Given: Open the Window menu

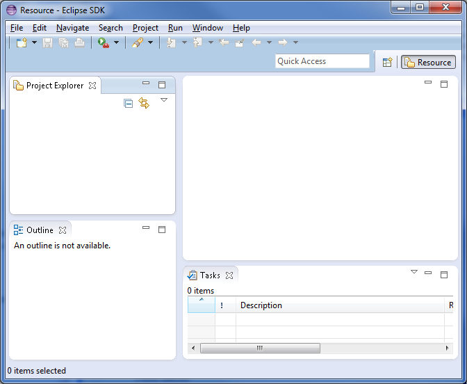Looking at the screenshot, I should click(x=208, y=28).
